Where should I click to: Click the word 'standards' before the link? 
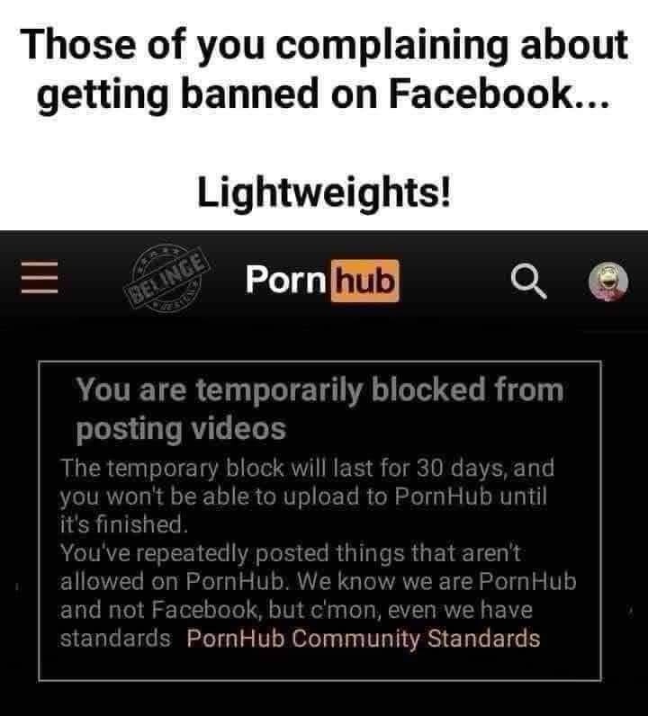point(115,638)
